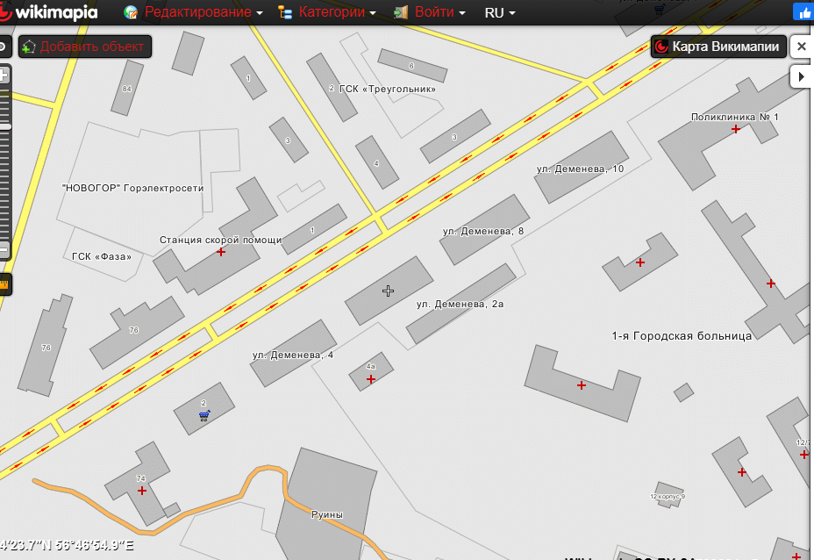Expand the RU language selector
The width and height of the screenshot is (814, 560).
pyautogui.click(x=500, y=12)
